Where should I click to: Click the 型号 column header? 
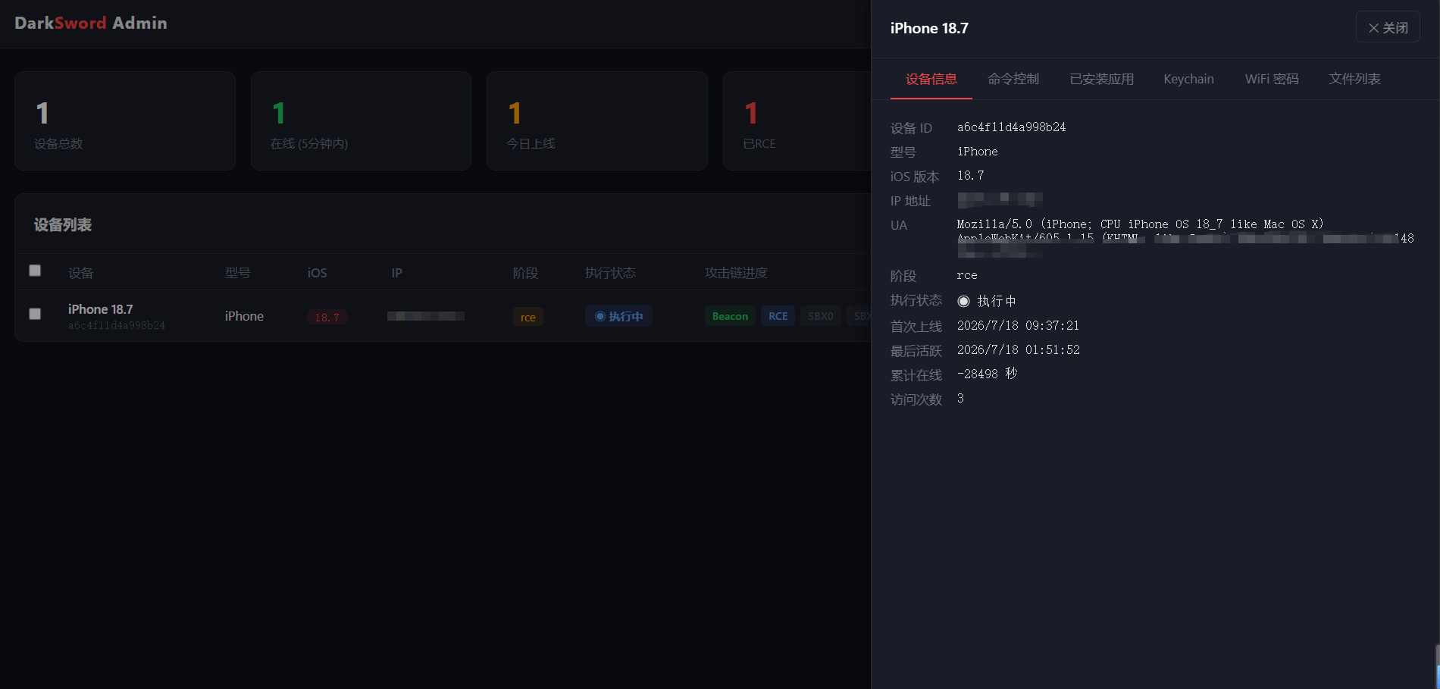pos(237,273)
